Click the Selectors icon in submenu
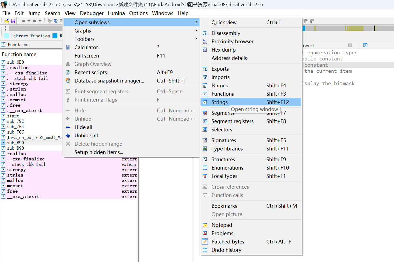The height and width of the screenshot is (262, 394). pos(205,130)
